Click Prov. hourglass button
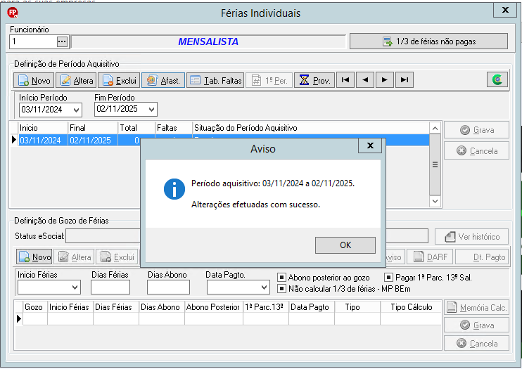The height and width of the screenshot is (369, 522). tap(314, 80)
